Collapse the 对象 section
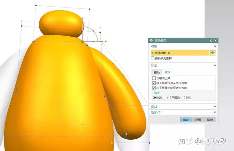Image resolution: width=234 pixels, height=151 pixels. click(215, 46)
